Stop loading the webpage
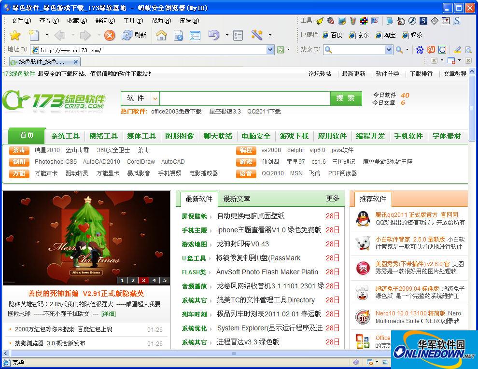 pos(109,36)
